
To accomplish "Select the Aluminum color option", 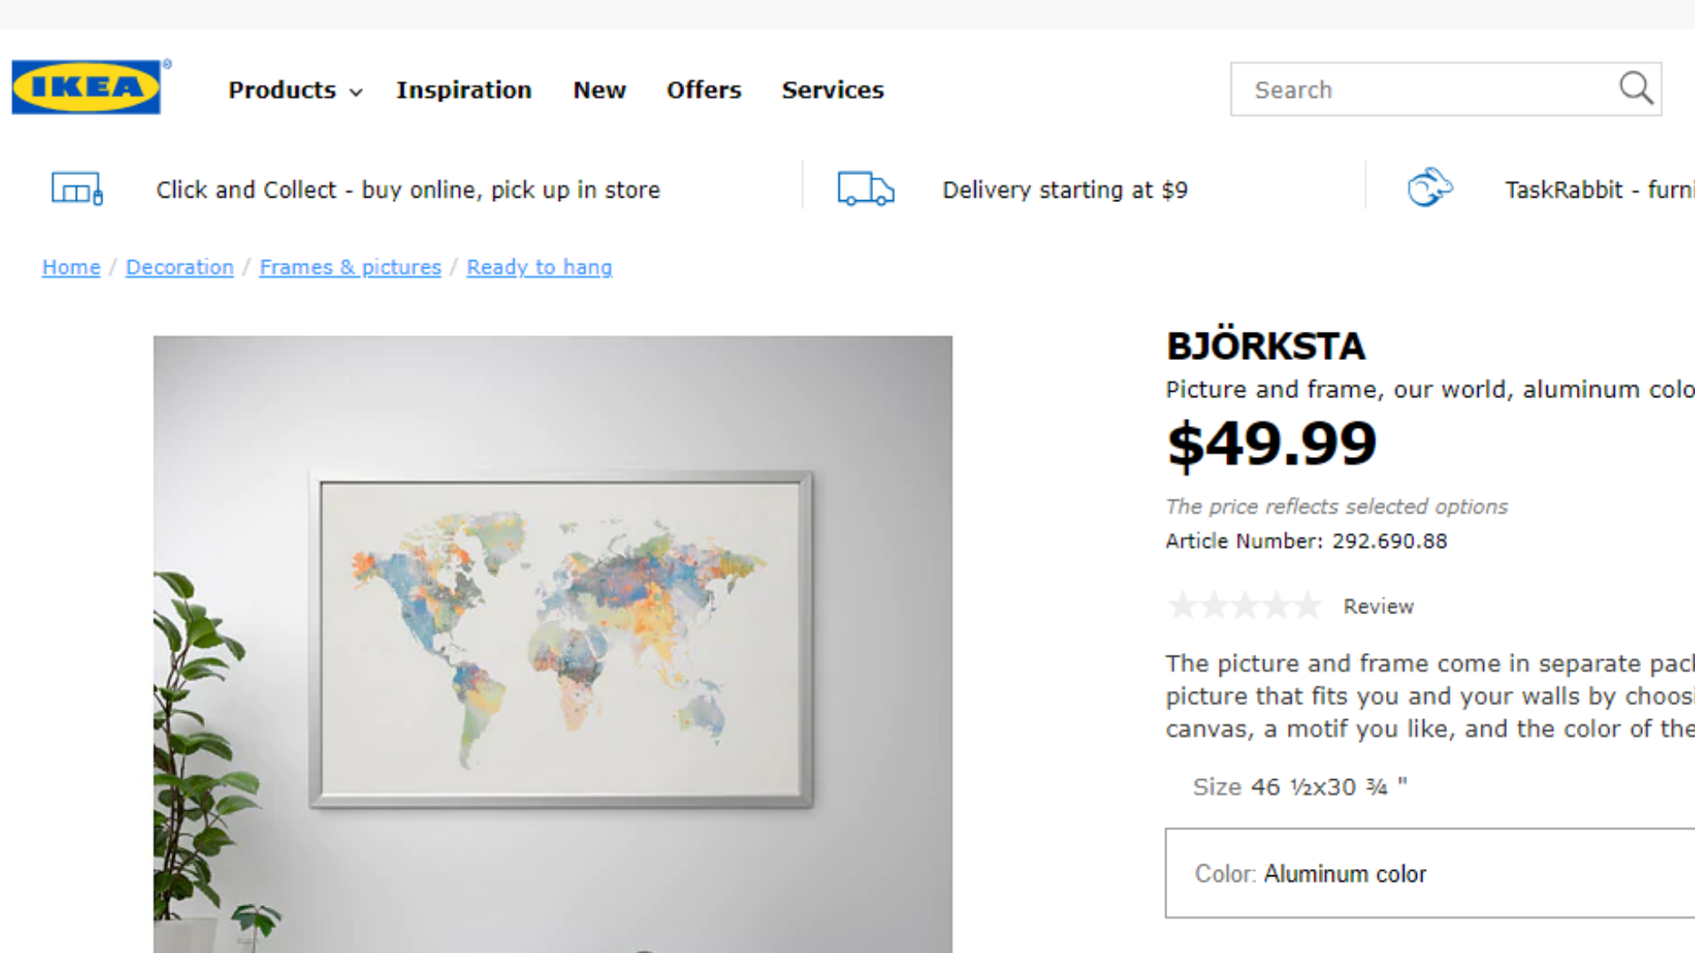I will [1345, 874].
